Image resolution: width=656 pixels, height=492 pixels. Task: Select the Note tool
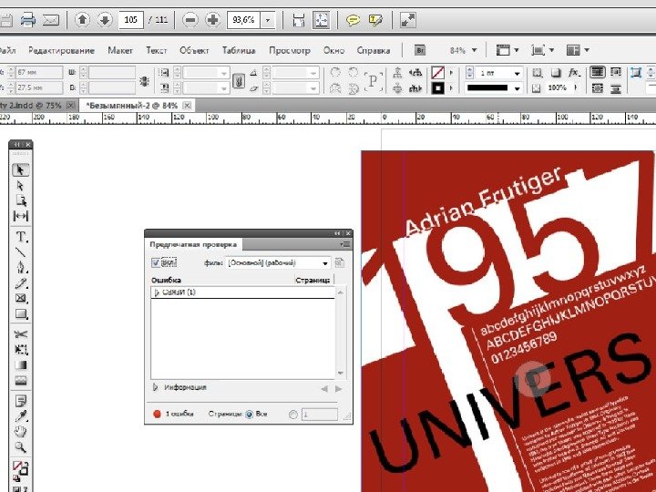tap(20, 401)
